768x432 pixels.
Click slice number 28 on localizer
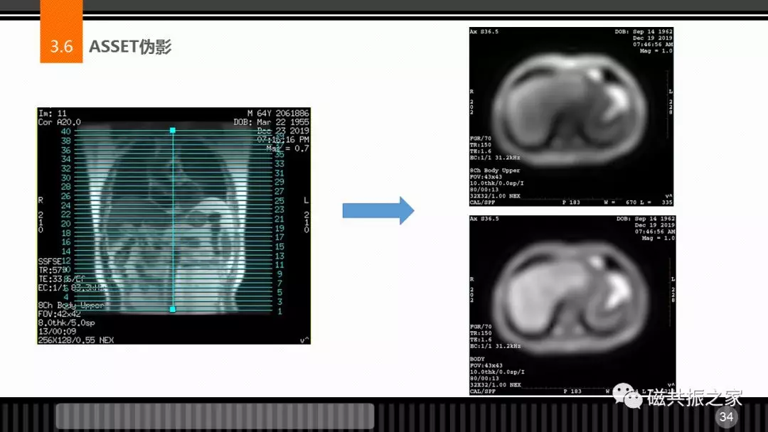click(x=65, y=187)
